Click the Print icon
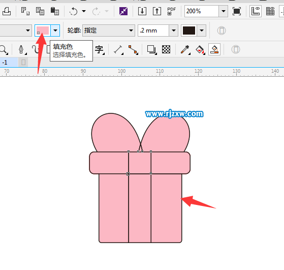 pos(7,11)
